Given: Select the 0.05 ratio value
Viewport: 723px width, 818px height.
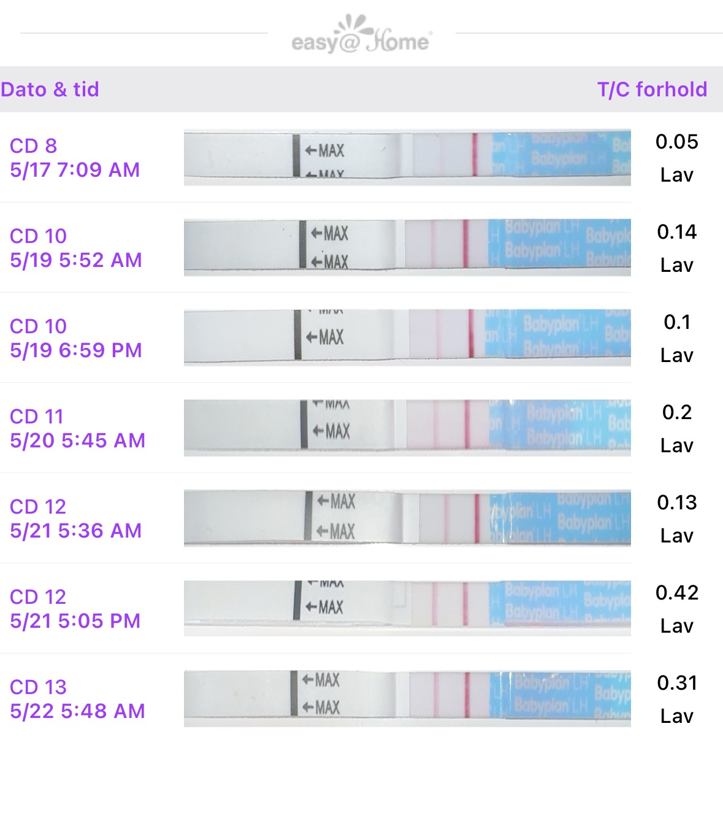Looking at the screenshot, I should coord(676,142).
